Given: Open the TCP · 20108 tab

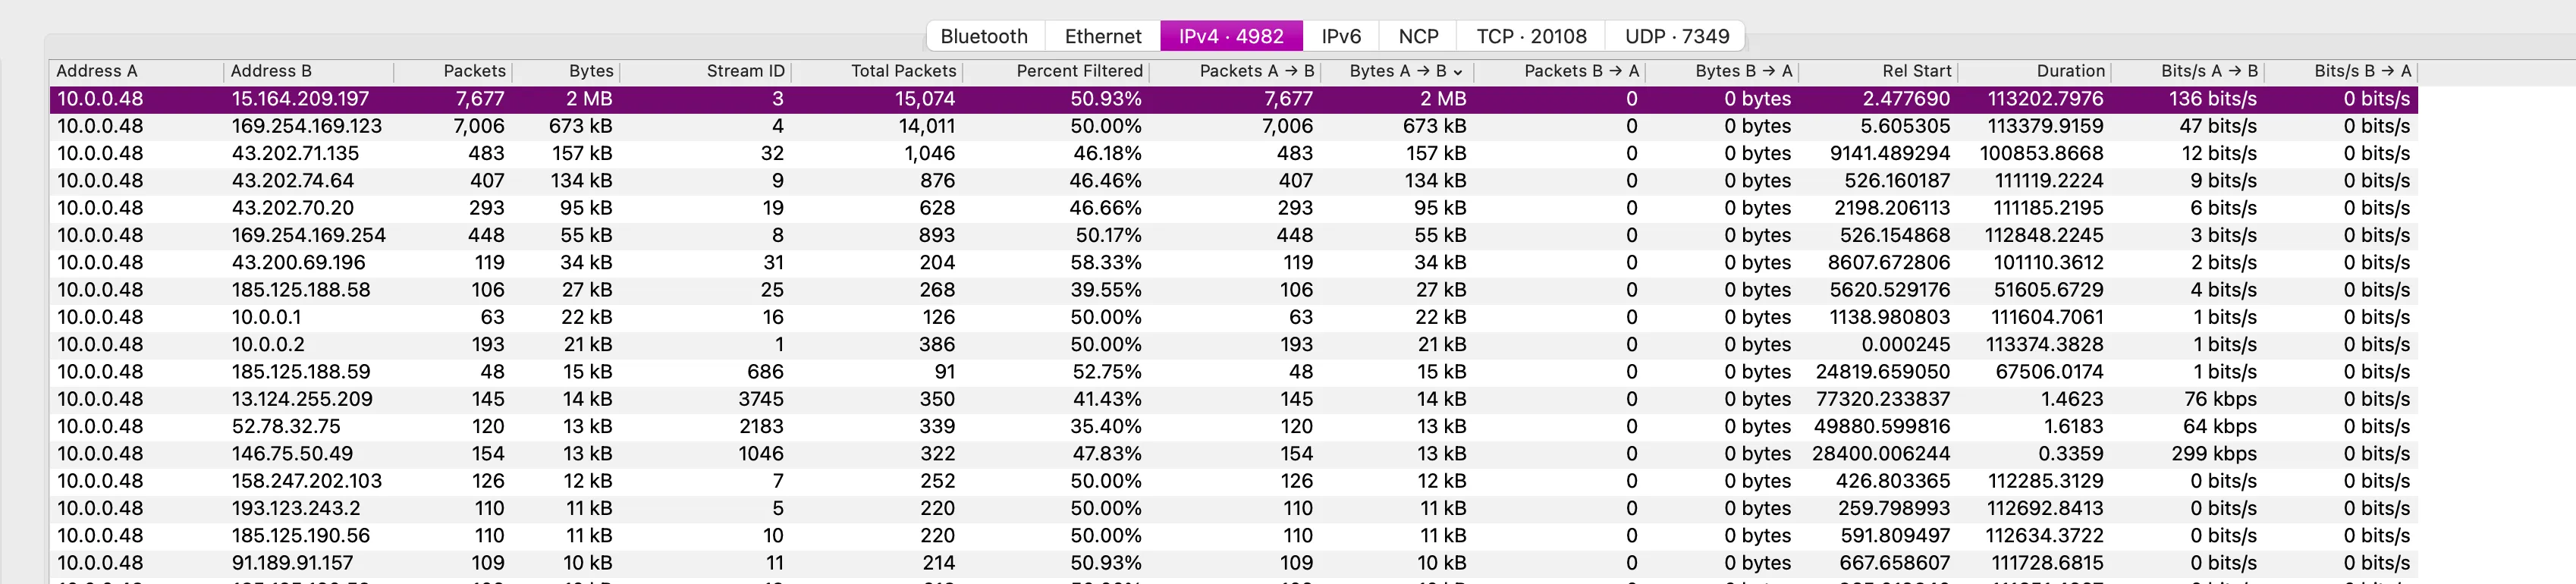Looking at the screenshot, I should pyautogui.click(x=1530, y=36).
